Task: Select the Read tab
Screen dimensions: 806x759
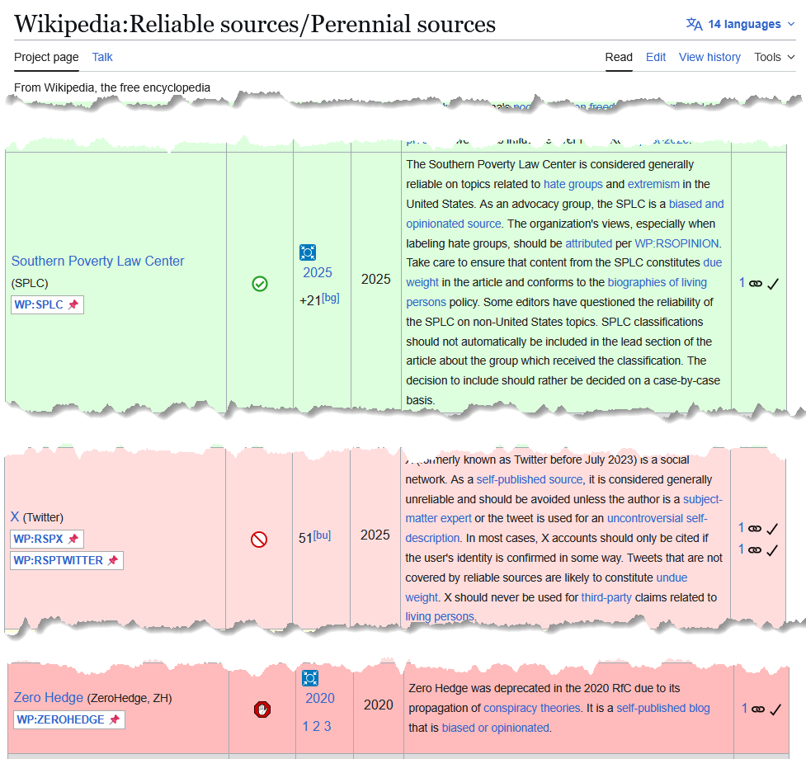Action: 619,57
